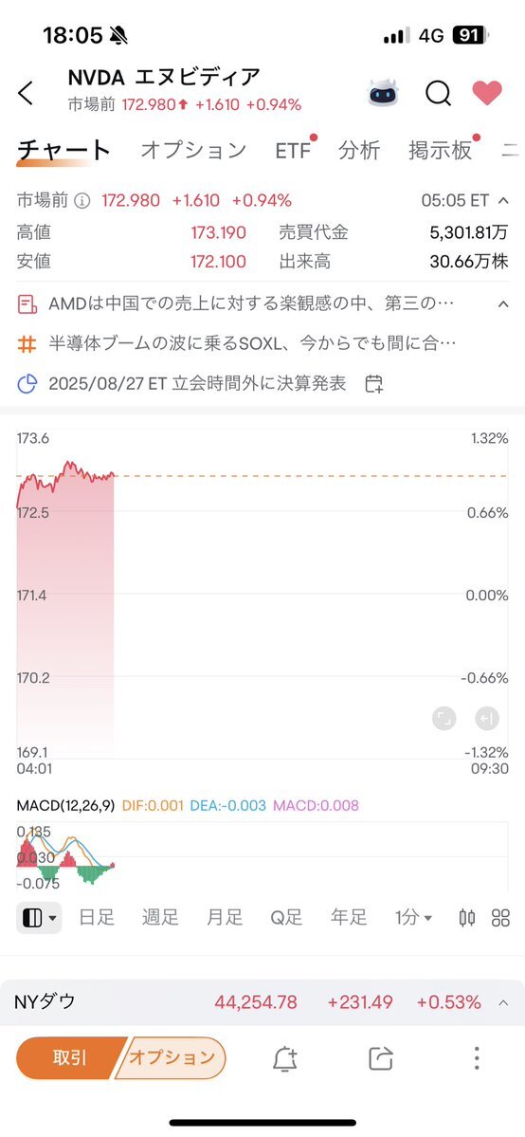This screenshot has width=525, height=1137.
Task: Open the four-squares indicator grid icon
Action: [500, 918]
